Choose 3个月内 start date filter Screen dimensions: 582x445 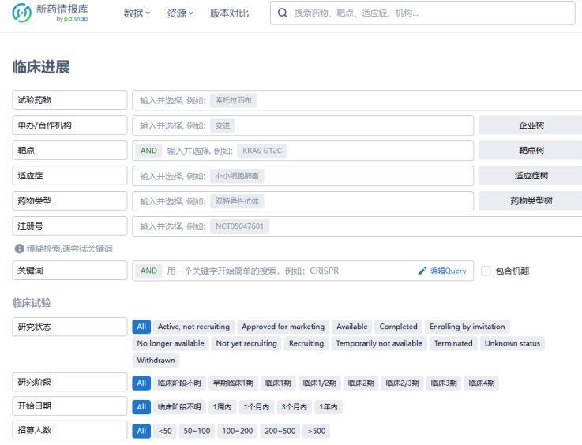pos(293,407)
